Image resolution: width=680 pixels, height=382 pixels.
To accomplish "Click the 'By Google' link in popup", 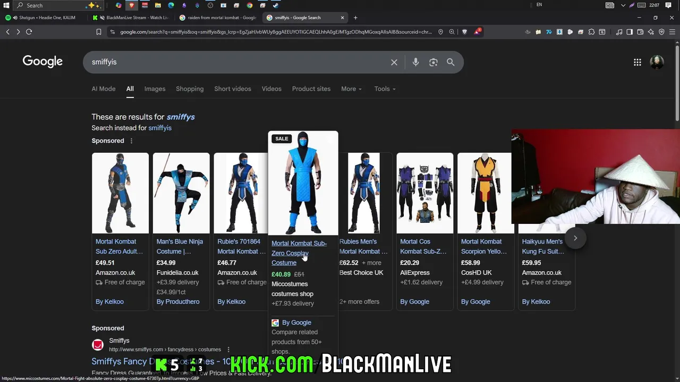I will [x=296, y=323].
